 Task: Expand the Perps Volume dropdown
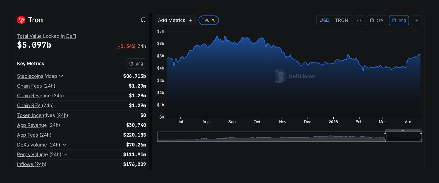pyautogui.click(x=66, y=154)
